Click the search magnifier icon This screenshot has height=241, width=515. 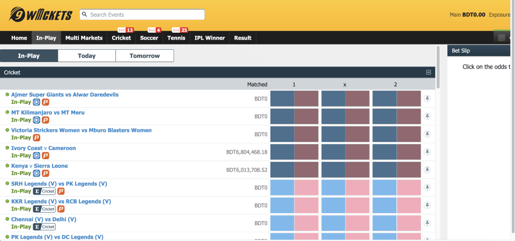click(x=84, y=14)
